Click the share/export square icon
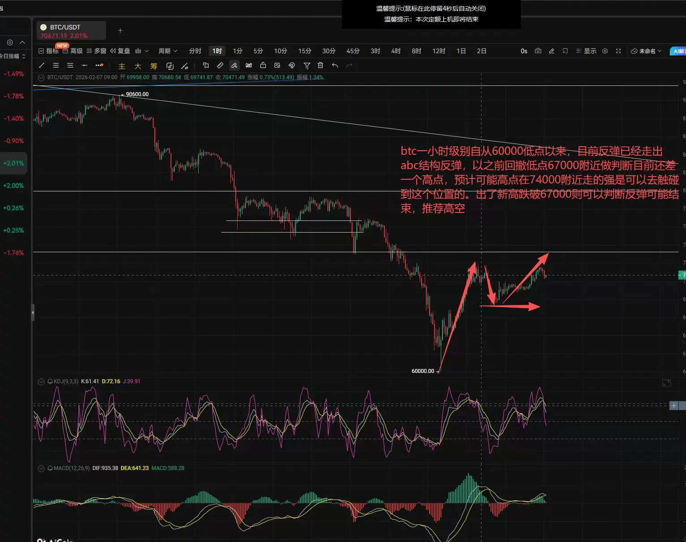 565,51
